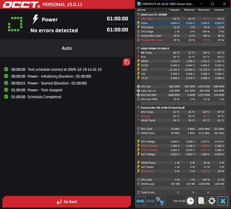Select the +12V voltage row
This screenshot has width=231, height=209.
click(x=181, y=70)
